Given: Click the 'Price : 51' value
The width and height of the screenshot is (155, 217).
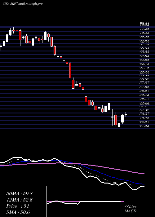Looking at the screenshot, I should coord(18,206).
